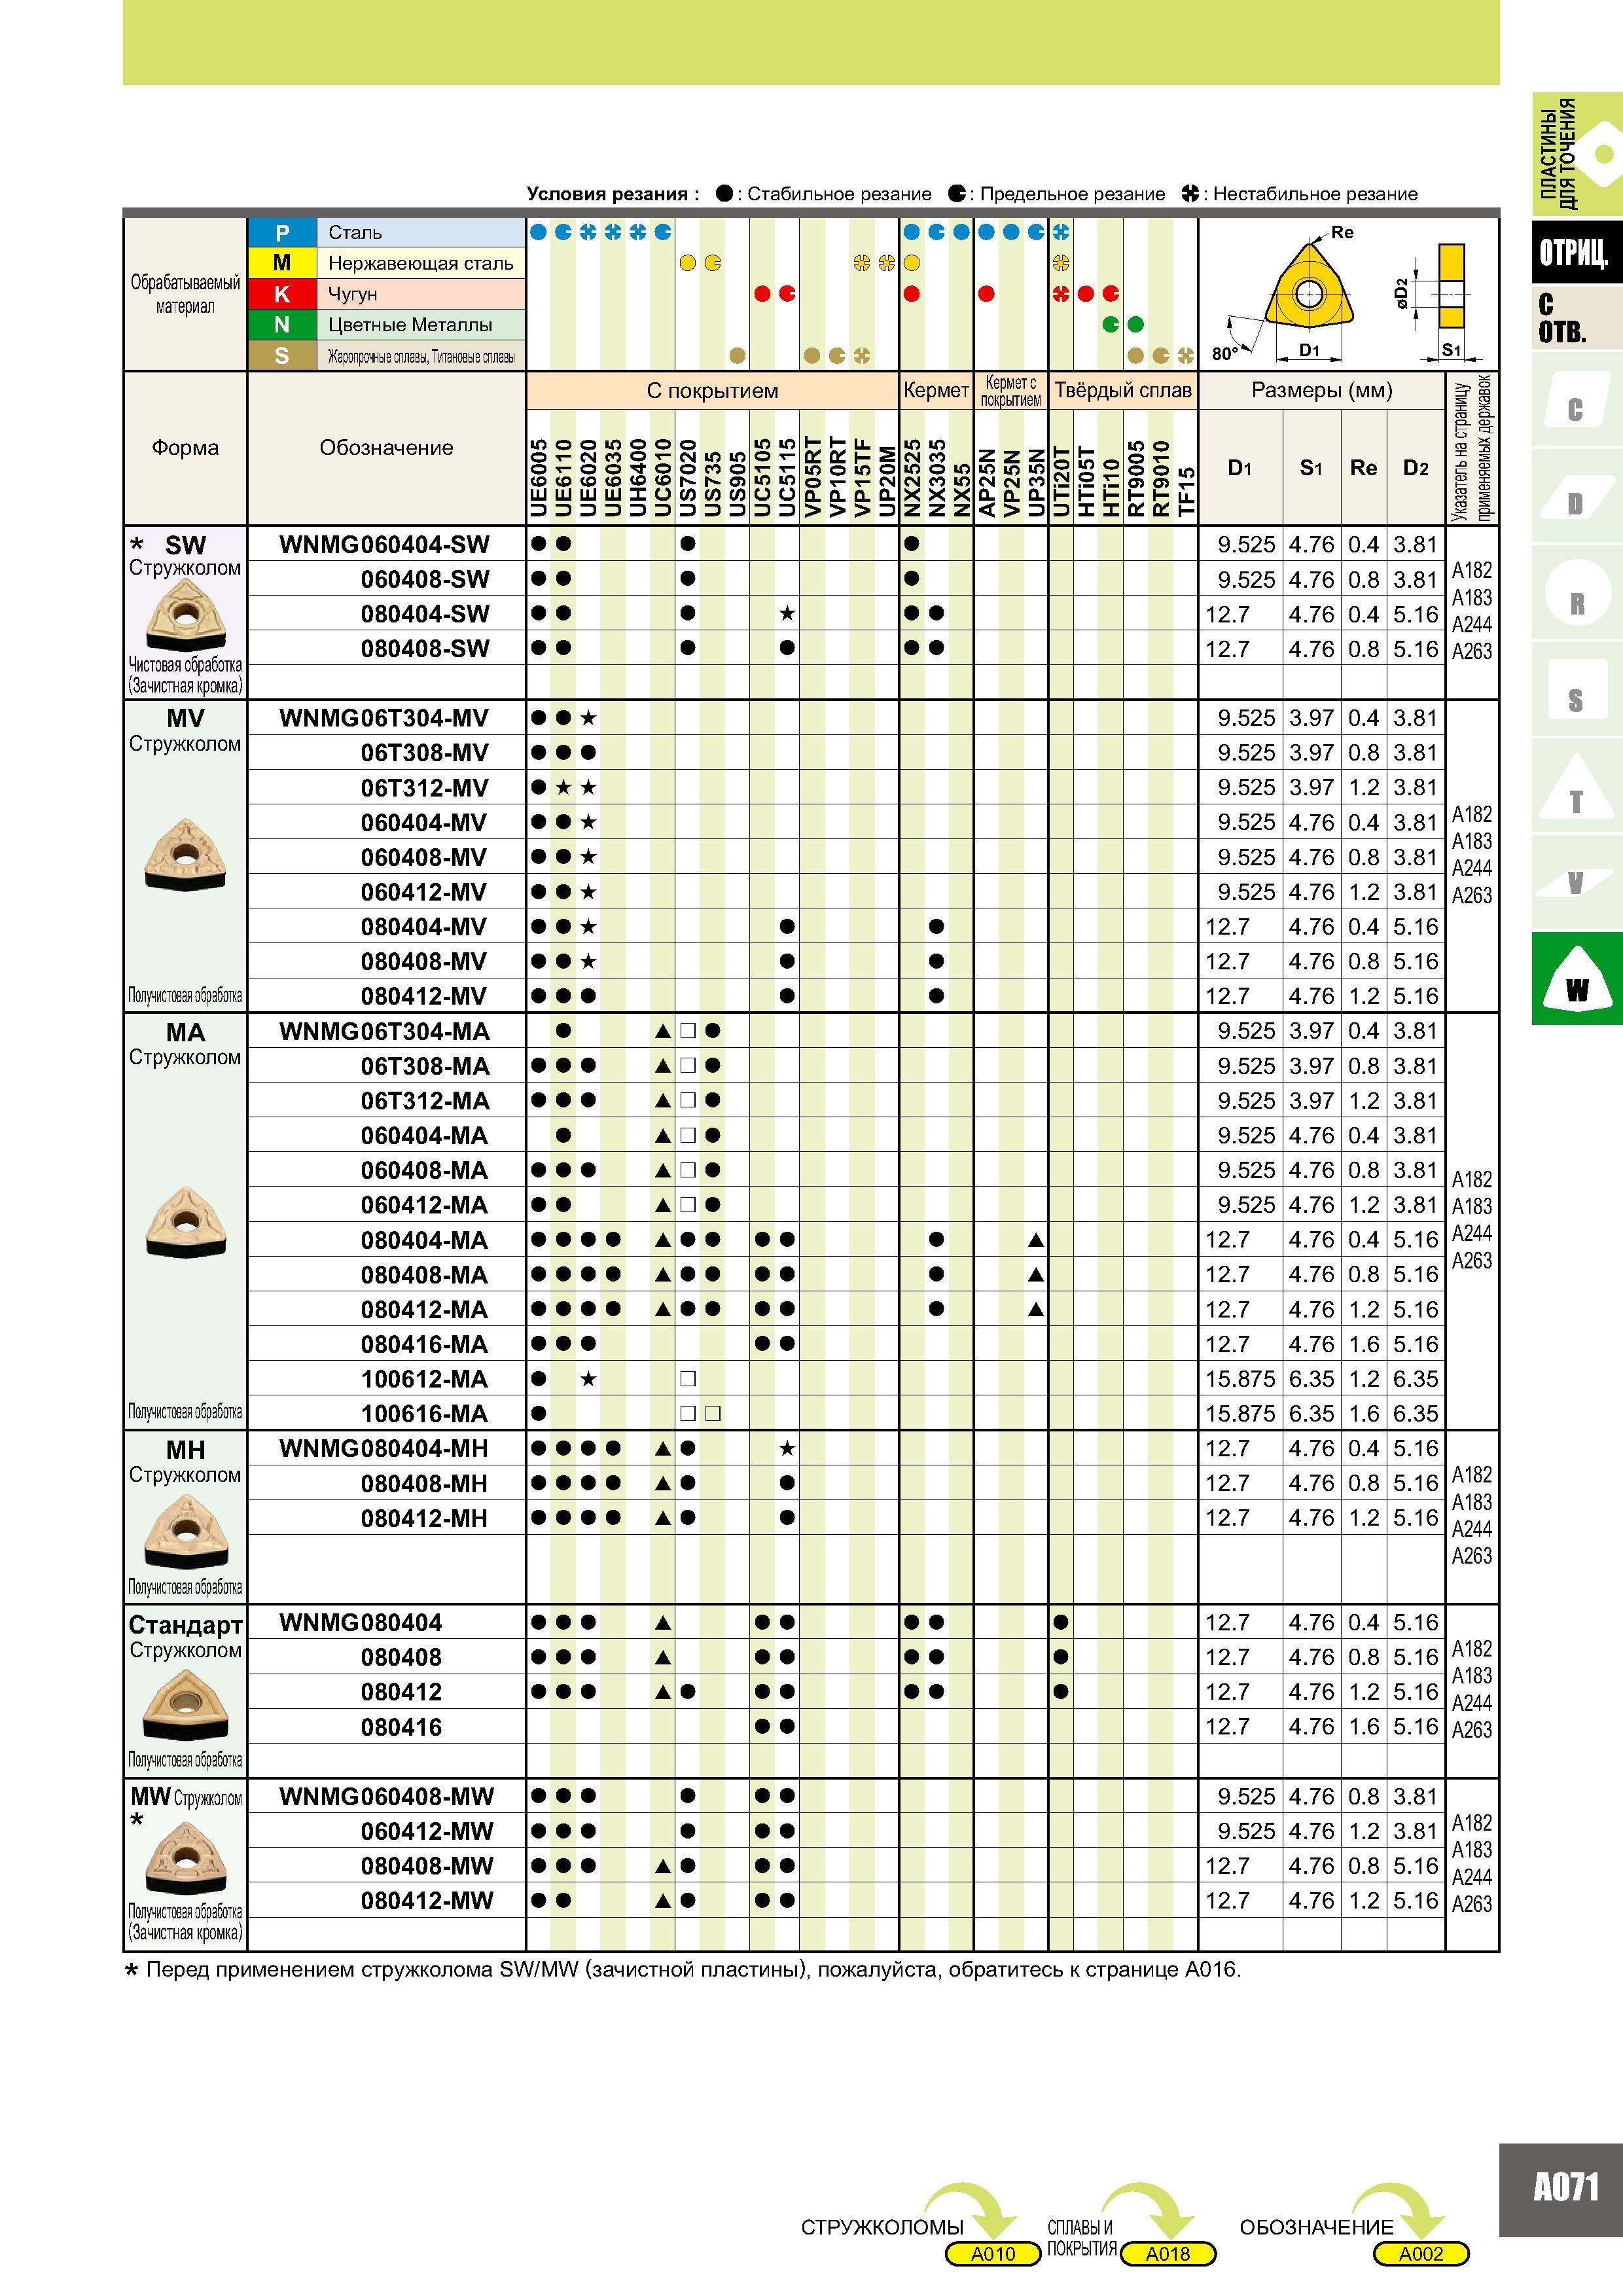Click the green N non-ferrous metals swatch

pos(282,325)
